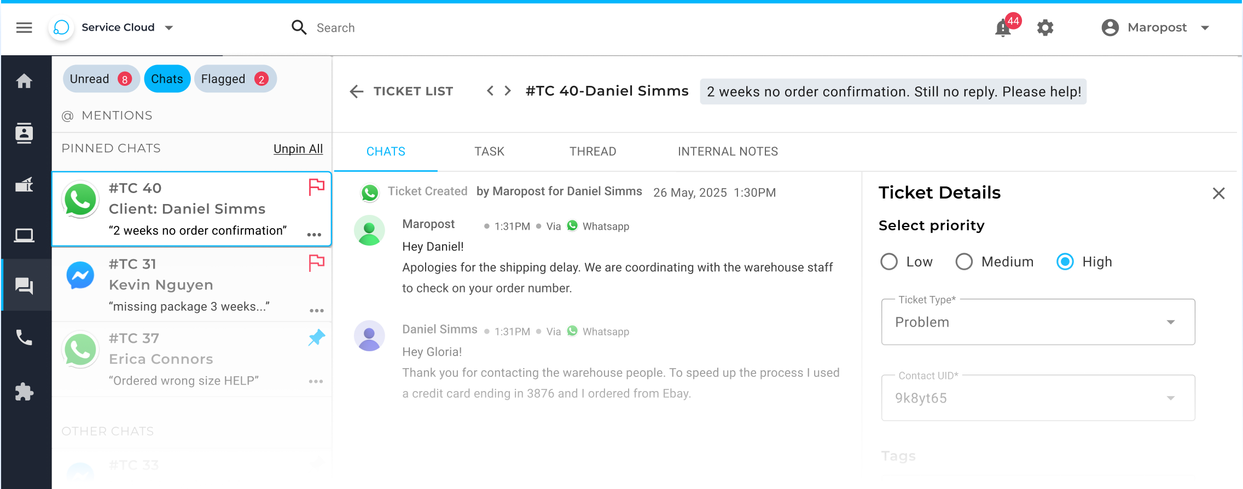Go back to Ticket List
The width and height of the screenshot is (1243, 489).
point(402,91)
